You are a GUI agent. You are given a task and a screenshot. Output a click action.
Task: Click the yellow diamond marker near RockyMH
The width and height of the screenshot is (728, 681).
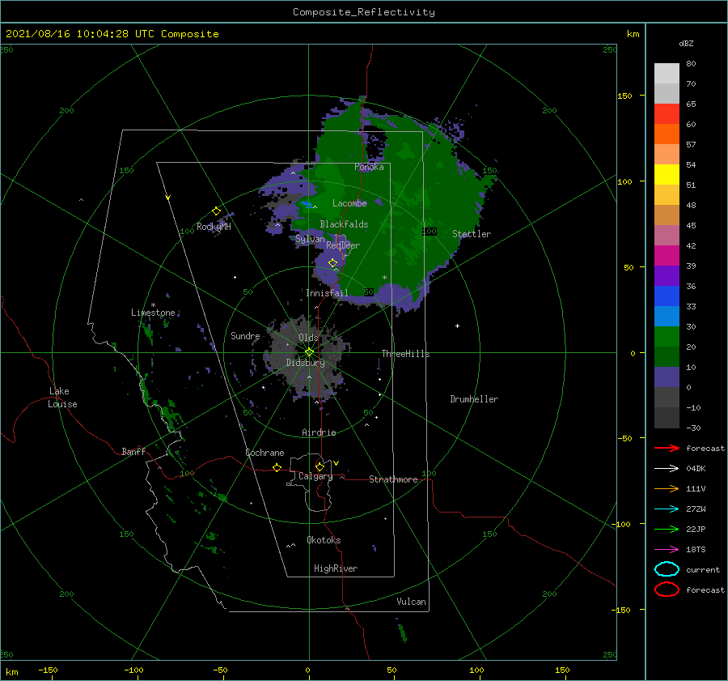(216, 211)
